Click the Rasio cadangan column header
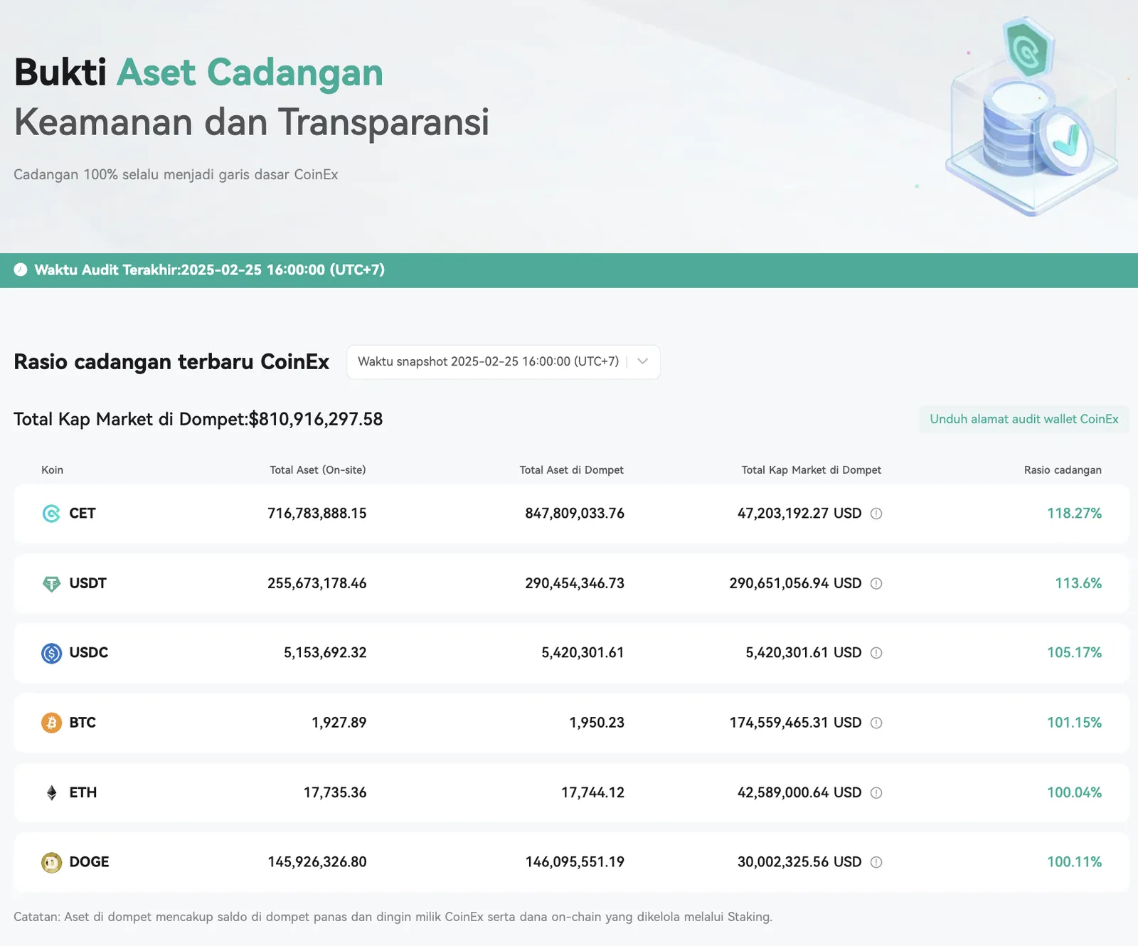Viewport: 1138px width, 946px height. (1063, 470)
